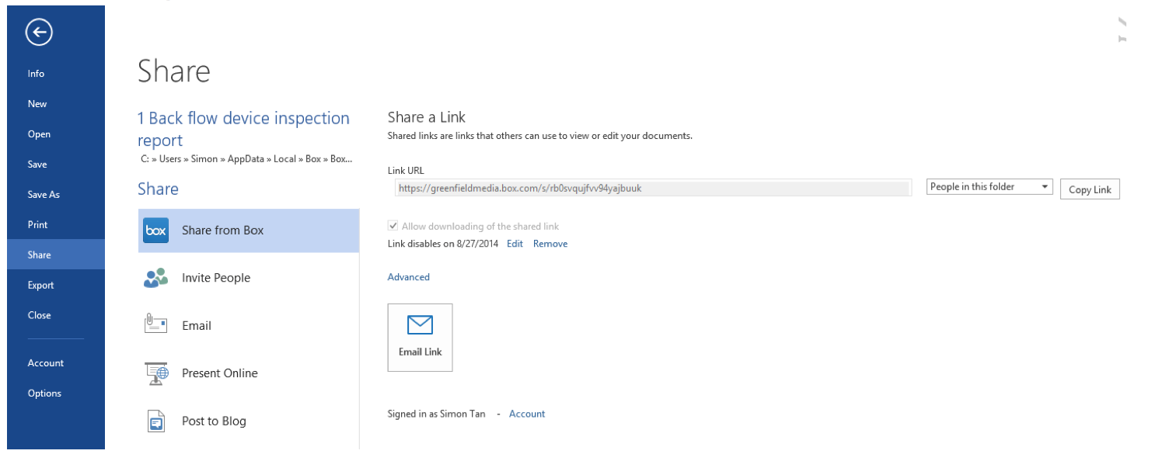The image size is (1166, 461).
Task: Select Save As in sidebar
Action: 44,195
